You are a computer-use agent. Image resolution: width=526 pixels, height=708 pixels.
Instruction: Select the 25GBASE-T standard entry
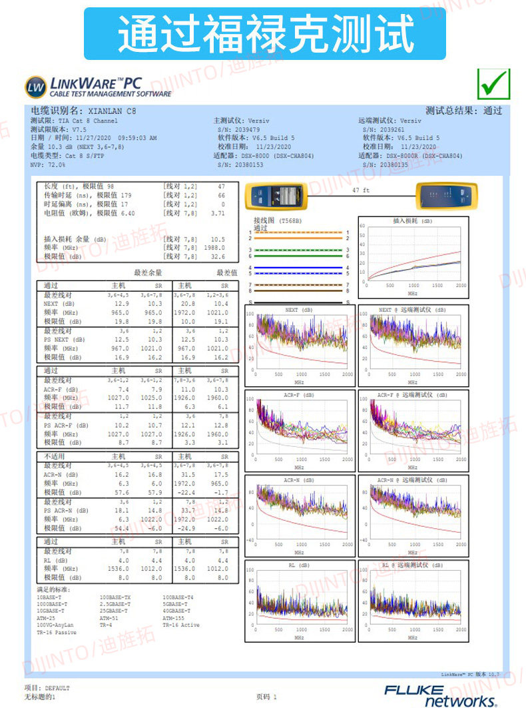(114, 611)
